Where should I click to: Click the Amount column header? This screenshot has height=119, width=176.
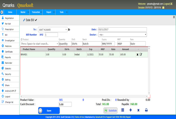tap(125, 49)
